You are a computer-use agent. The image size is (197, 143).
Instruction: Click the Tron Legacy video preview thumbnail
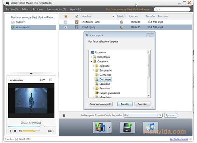point(31,100)
